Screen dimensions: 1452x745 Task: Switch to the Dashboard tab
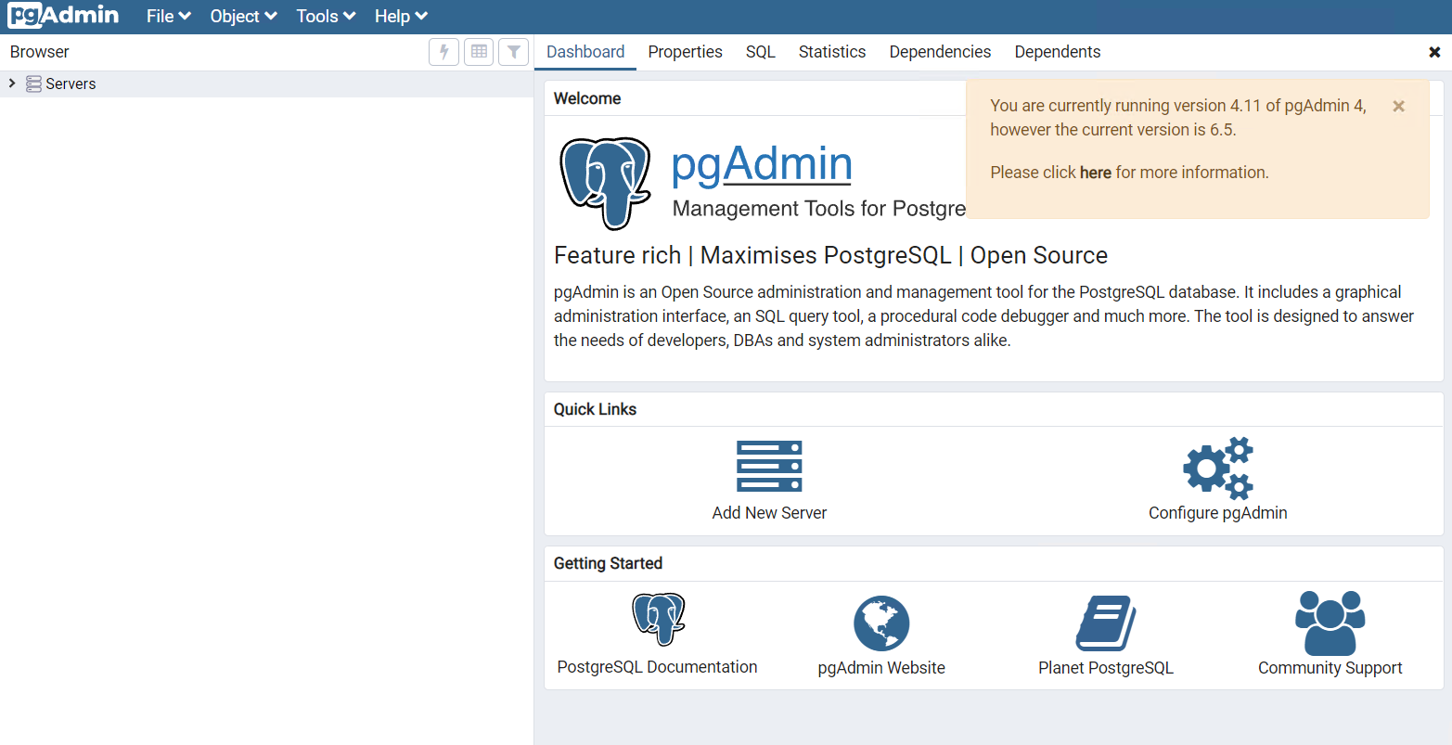point(585,52)
